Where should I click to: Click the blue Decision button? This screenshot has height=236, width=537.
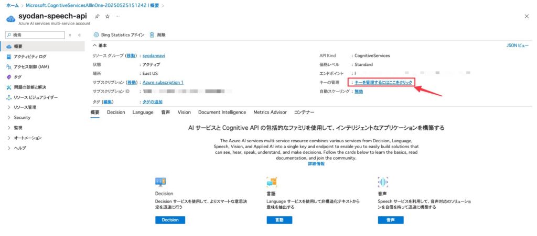[x=170, y=220]
